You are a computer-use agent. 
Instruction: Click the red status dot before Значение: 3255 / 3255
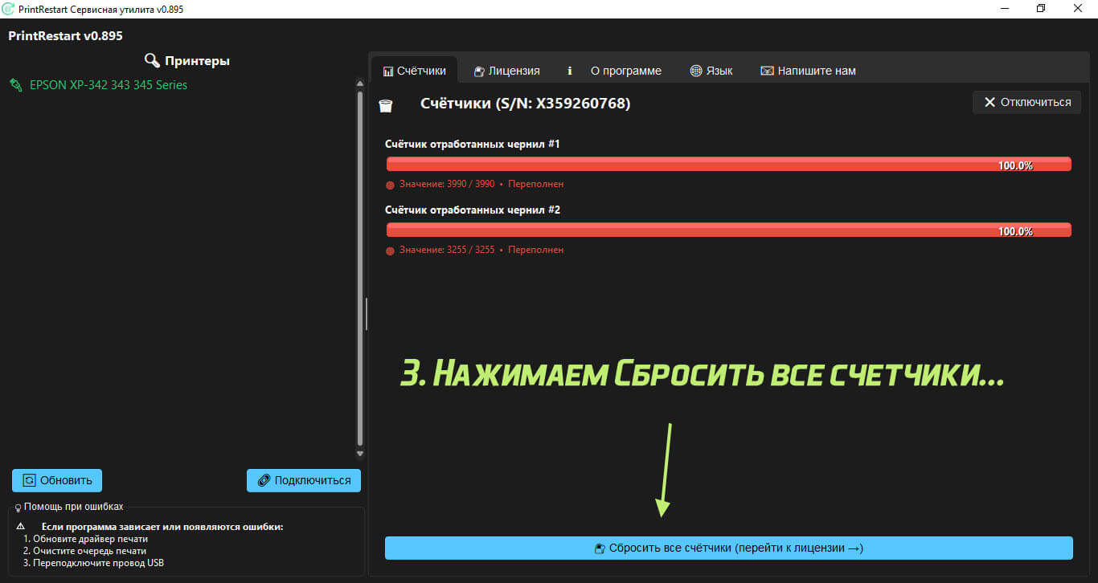[391, 251]
